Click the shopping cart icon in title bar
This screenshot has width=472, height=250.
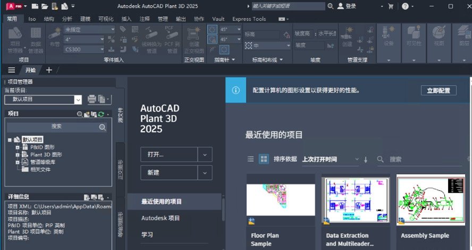[391, 6]
